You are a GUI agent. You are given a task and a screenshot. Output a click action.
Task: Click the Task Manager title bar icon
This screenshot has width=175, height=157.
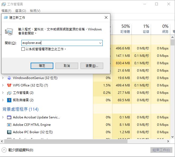click(x=4, y=4)
